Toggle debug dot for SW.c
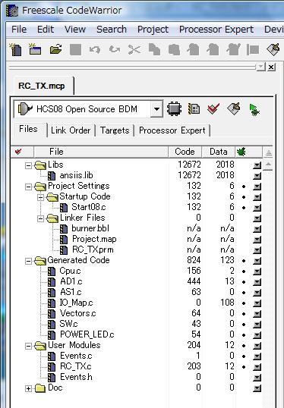Image resolution: width=284 pixels, height=408 pixels. (x=244, y=325)
